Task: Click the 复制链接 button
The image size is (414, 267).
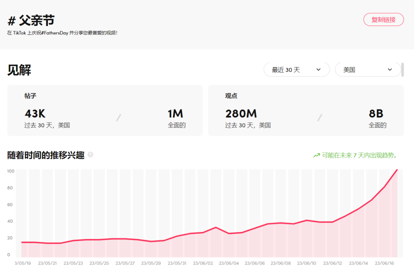Action: coord(383,20)
